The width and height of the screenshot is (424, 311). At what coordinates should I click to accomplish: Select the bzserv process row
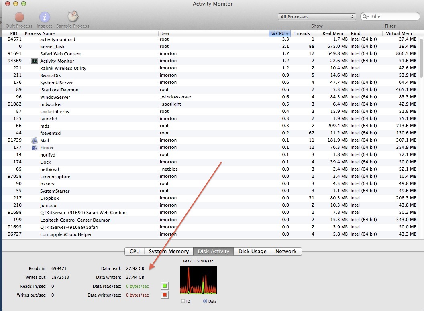point(210,184)
